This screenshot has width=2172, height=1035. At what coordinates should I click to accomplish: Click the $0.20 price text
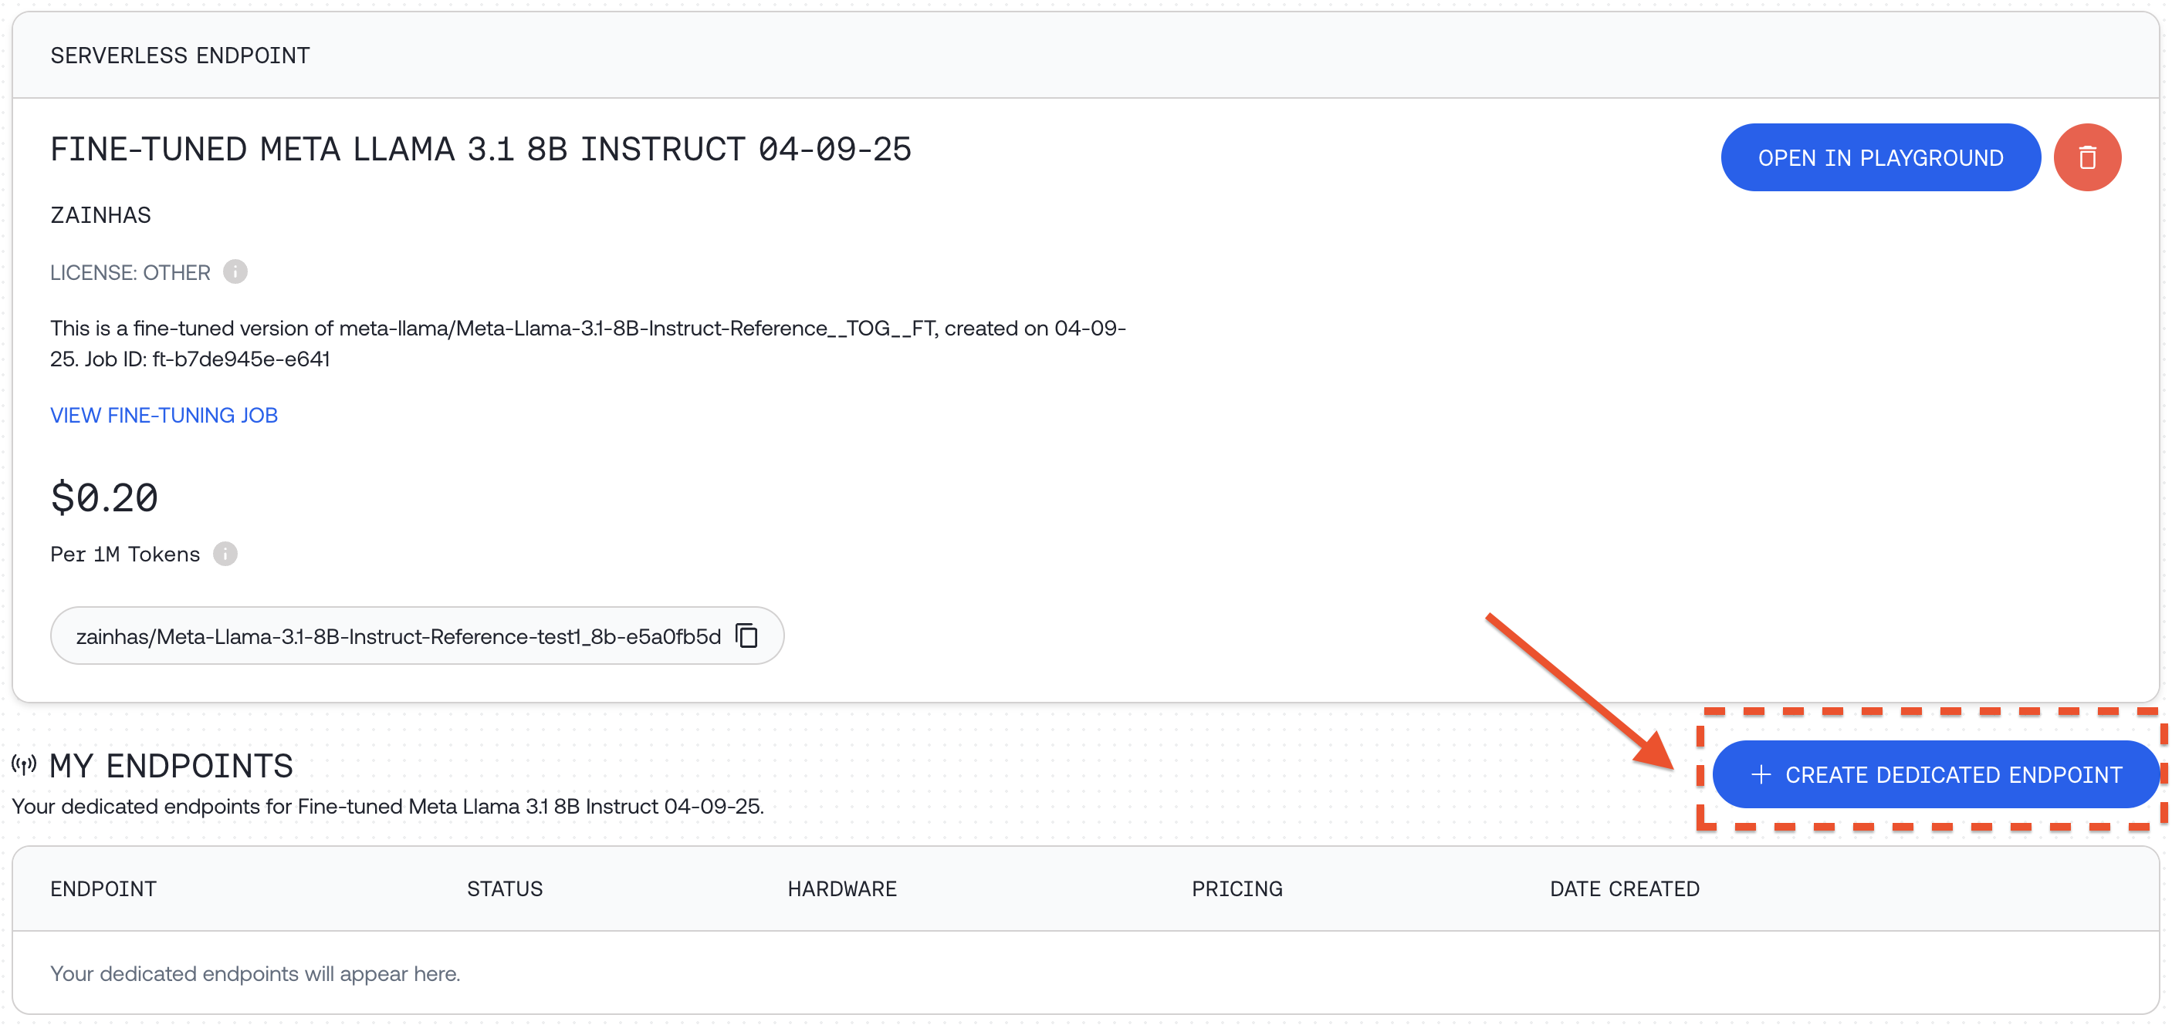tap(103, 497)
